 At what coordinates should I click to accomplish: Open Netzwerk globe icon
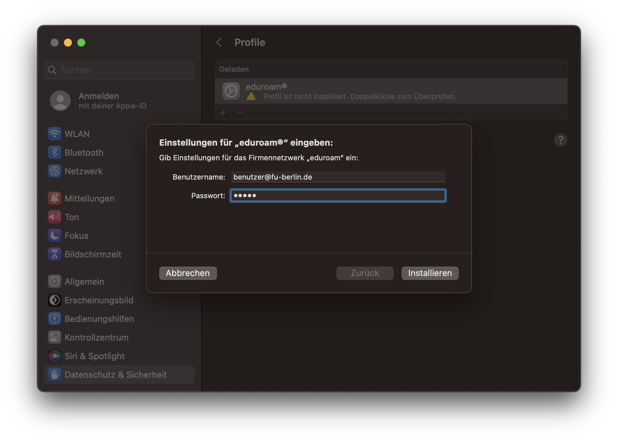[55, 171]
